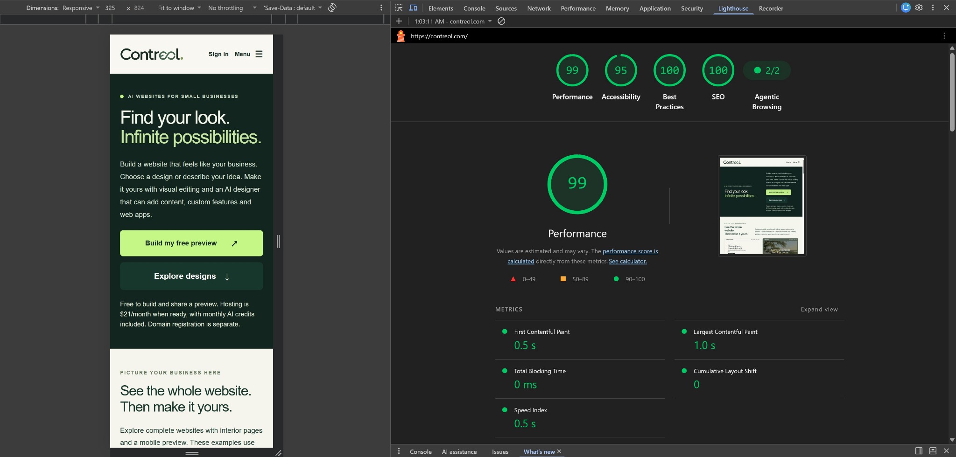Open the Dimensions Responsive dropdown

pos(80,8)
